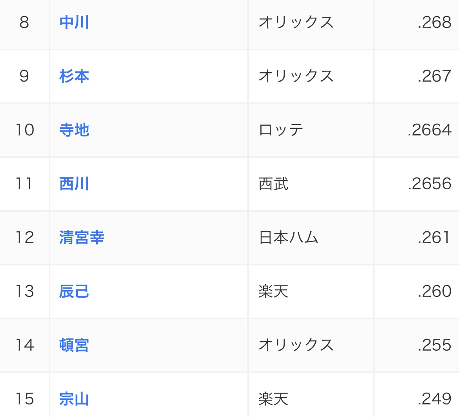This screenshot has width=459, height=417.
Task: Open player link 中川
Action: click(74, 22)
